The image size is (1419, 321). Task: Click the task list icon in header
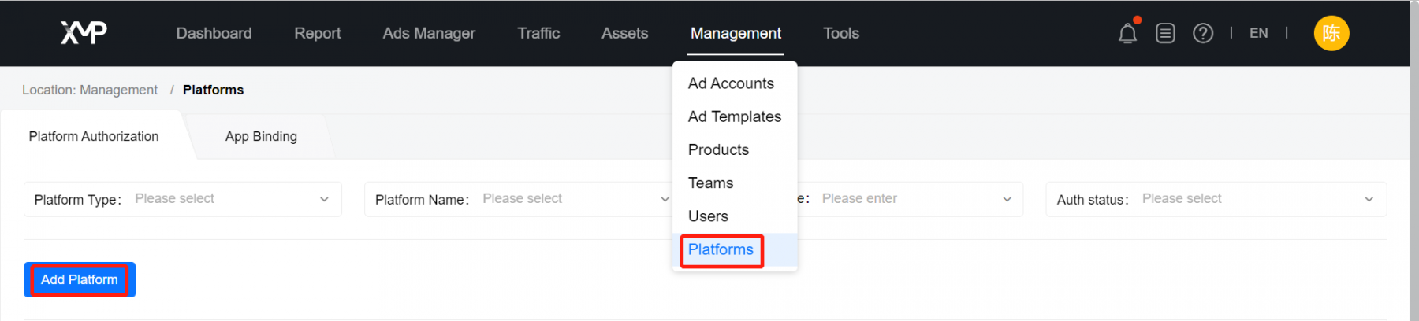coord(1165,33)
